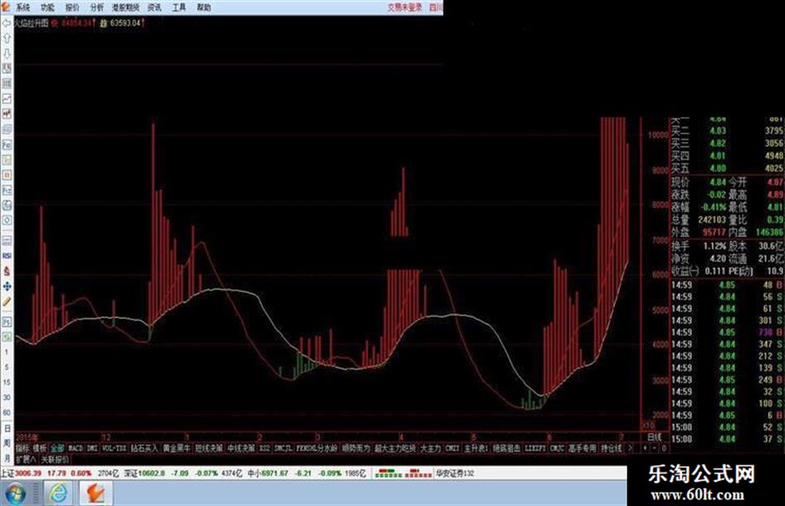Screen dimensions: 785x506
Task: Click the red-green market breadth indicator bars
Action: point(404,473)
